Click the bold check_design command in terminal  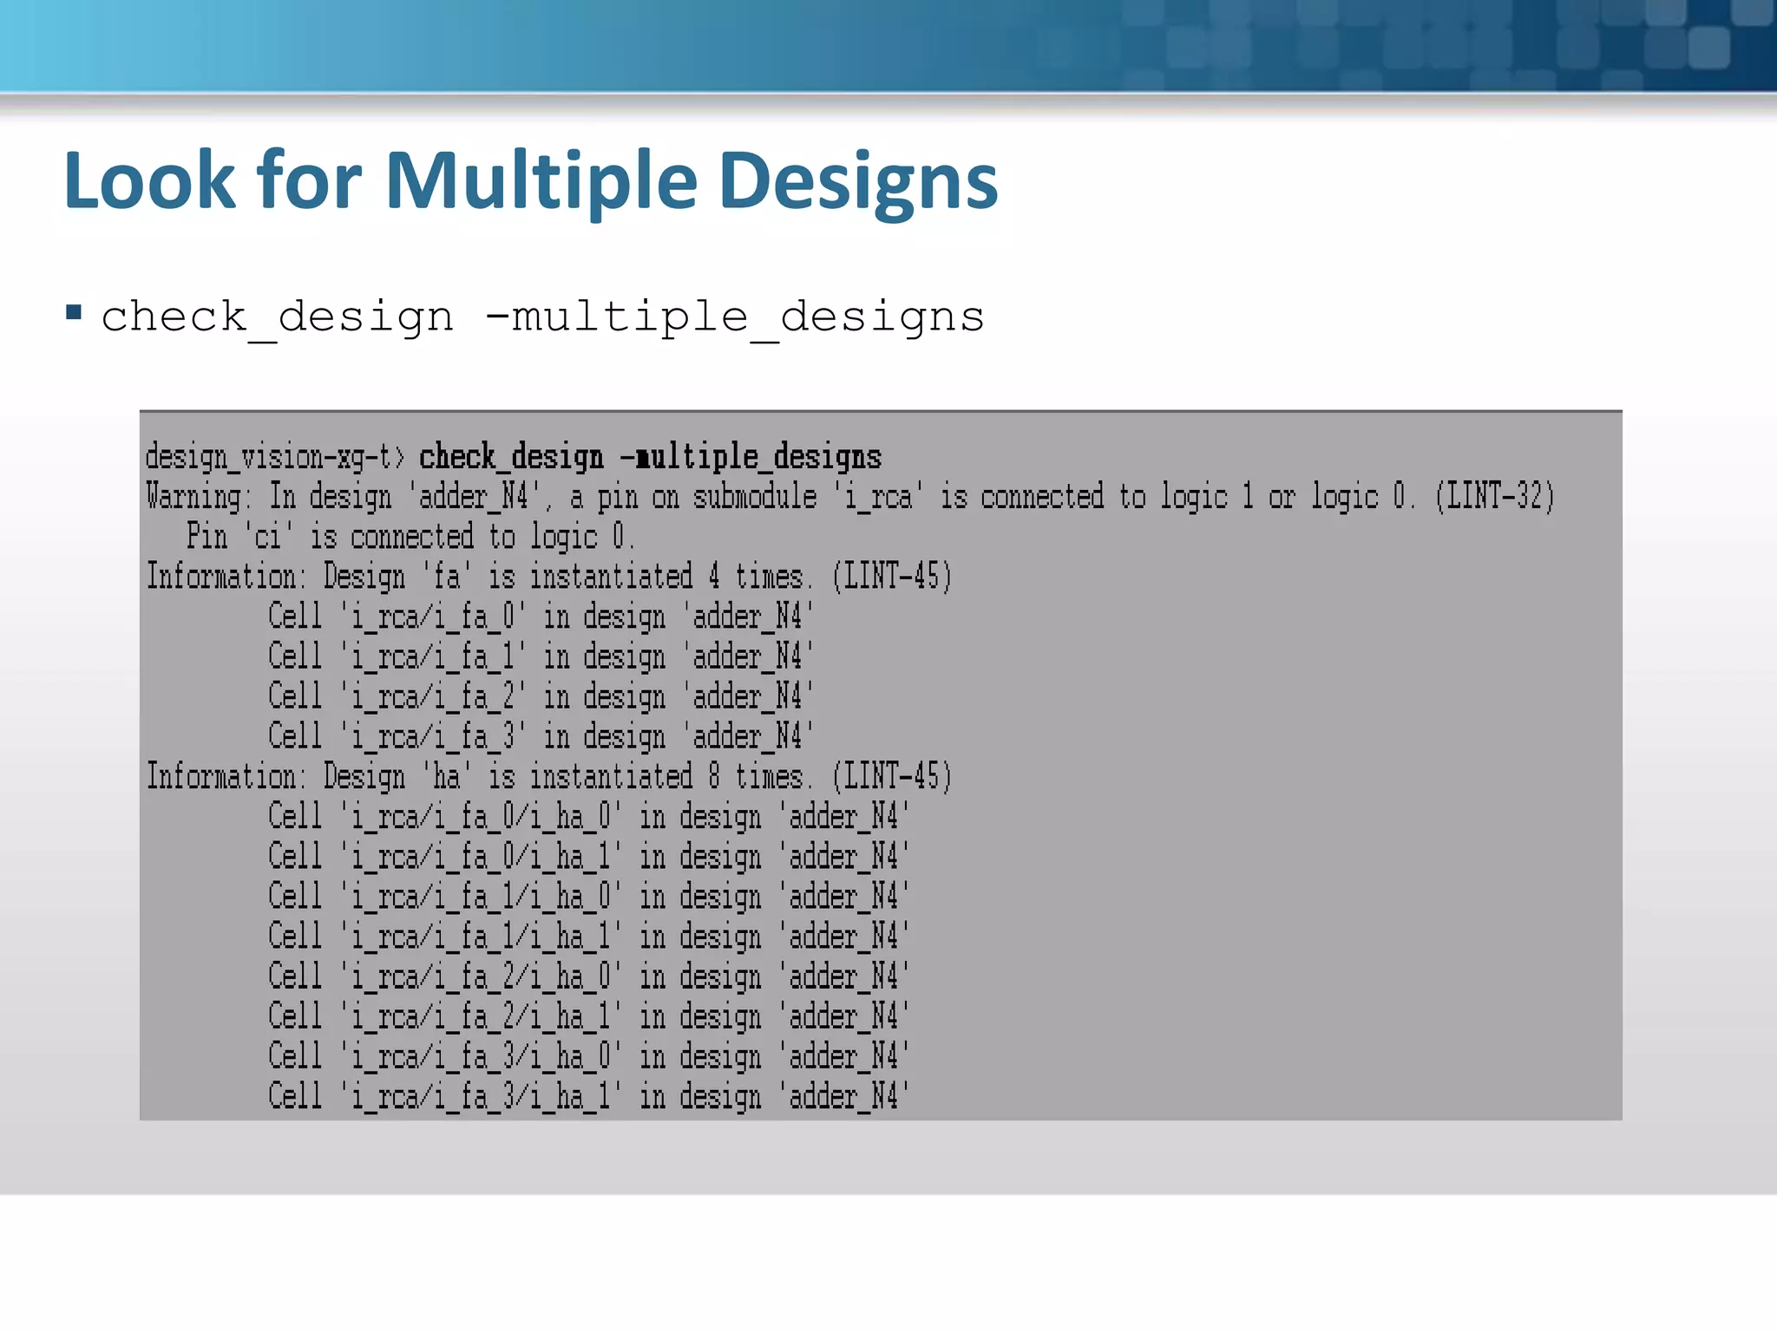pos(650,457)
